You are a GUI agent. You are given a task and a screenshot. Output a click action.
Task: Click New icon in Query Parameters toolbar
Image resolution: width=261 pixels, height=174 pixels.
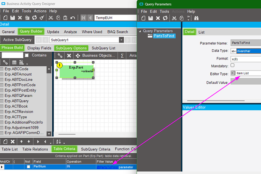click(x=143, y=18)
